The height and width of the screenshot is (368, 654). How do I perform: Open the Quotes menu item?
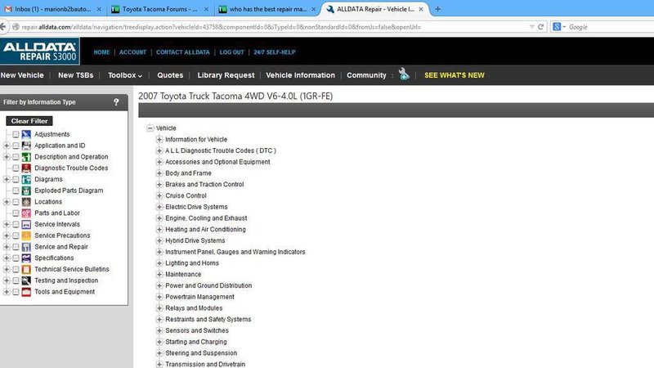coord(170,75)
